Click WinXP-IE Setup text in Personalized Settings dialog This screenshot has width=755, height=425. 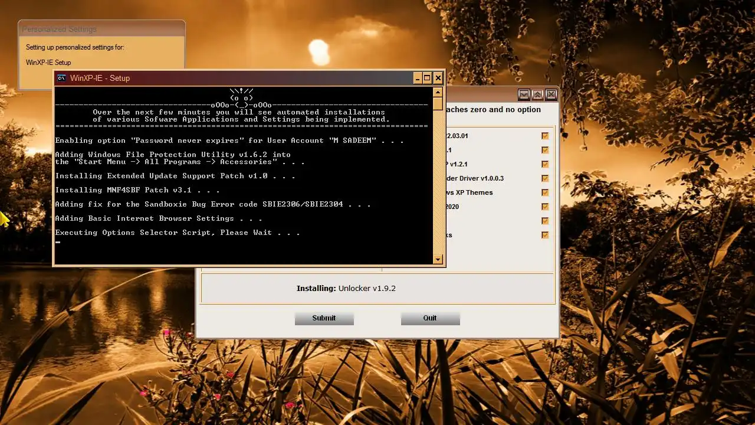(48, 63)
